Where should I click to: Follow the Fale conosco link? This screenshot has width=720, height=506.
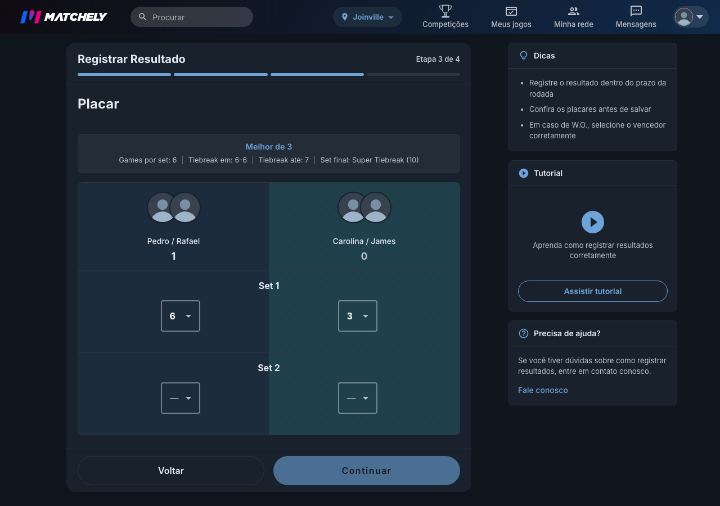point(543,390)
